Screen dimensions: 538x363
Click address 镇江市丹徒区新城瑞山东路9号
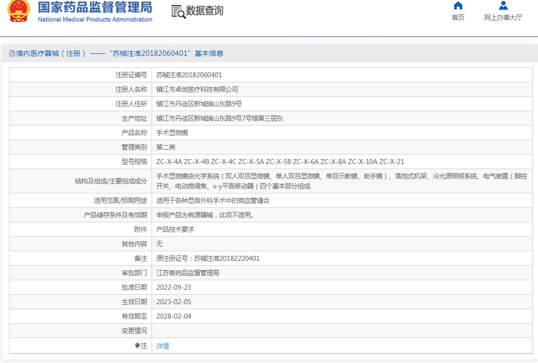coord(199,104)
